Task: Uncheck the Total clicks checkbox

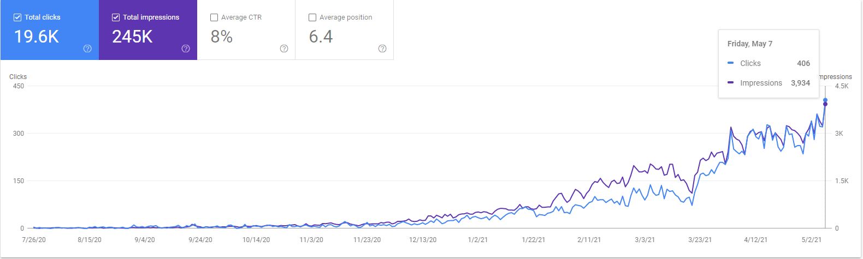Action: [x=17, y=17]
